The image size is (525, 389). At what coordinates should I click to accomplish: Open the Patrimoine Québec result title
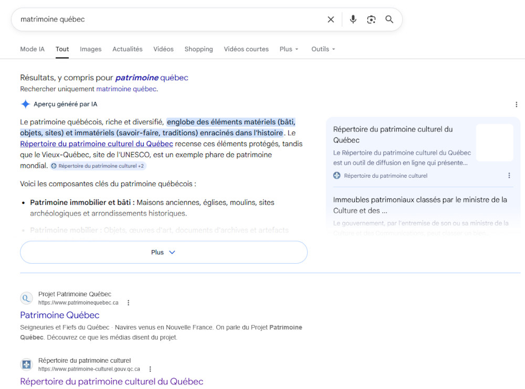60,315
